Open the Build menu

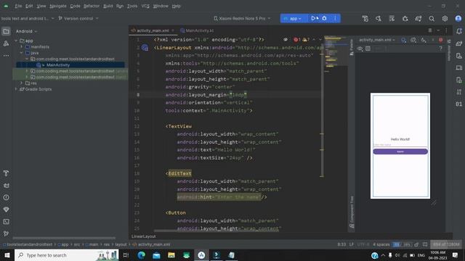[108, 6]
